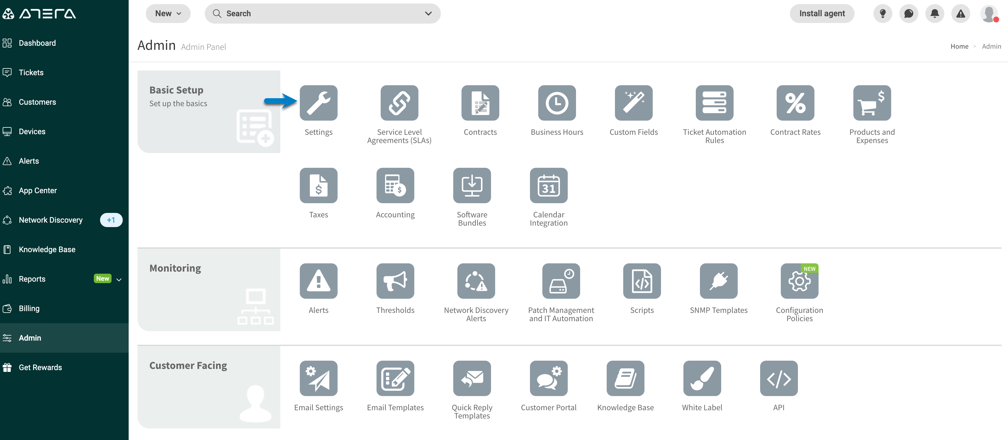Follow the Home breadcrumb link
This screenshot has width=1008, height=440.
pyautogui.click(x=960, y=46)
